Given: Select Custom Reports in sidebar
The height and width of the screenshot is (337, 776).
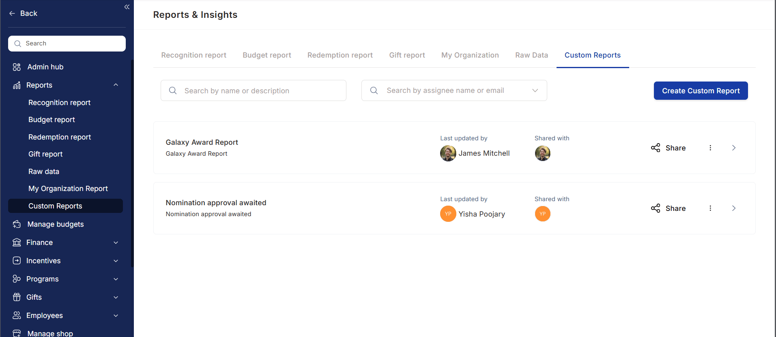Looking at the screenshot, I should [65, 206].
